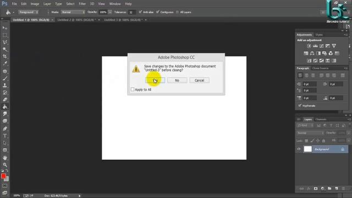
Task: Select the Magic Wand tool
Action: 5,49
